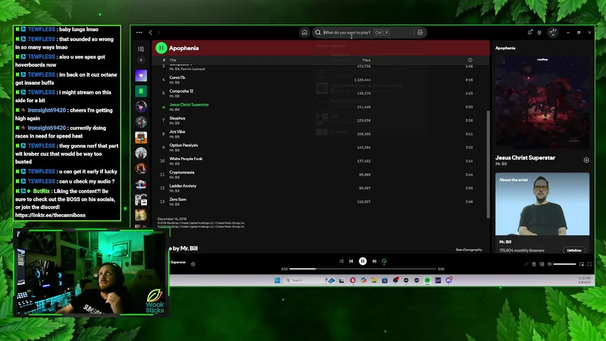
Task: Create a playlist with plus button
Action: (x=141, y=60)
